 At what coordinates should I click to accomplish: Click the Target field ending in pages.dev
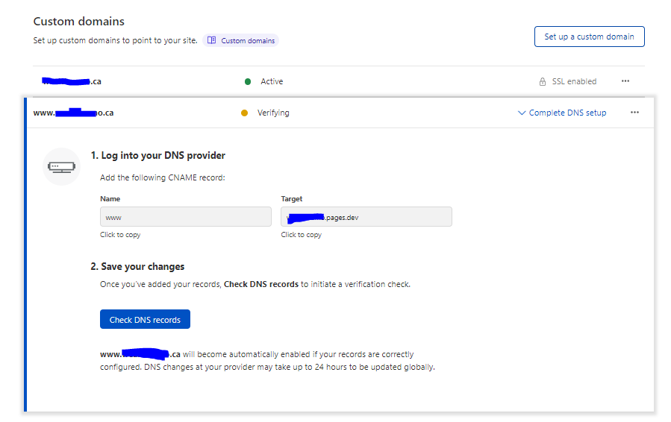(x=366, y=217)
